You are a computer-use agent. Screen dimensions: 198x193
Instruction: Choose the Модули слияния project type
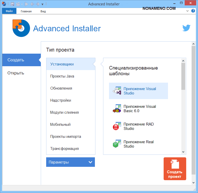(x=64, y=112)
